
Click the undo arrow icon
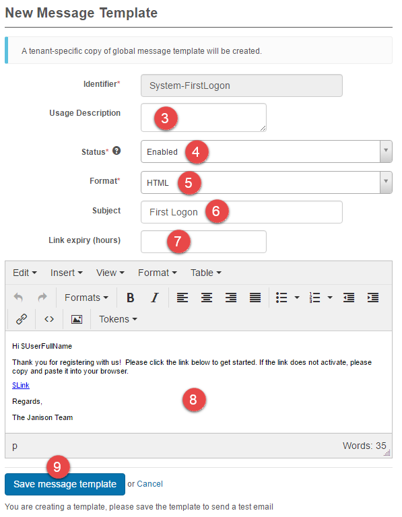18,298
